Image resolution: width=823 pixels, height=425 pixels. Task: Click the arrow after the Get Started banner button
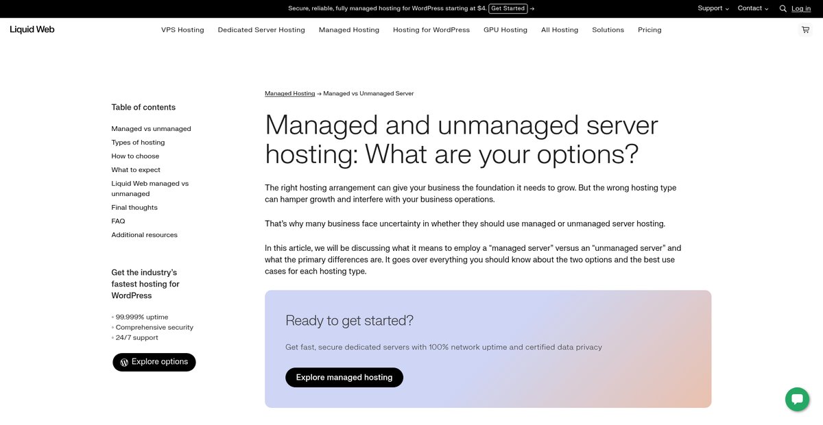click(532, 9)
